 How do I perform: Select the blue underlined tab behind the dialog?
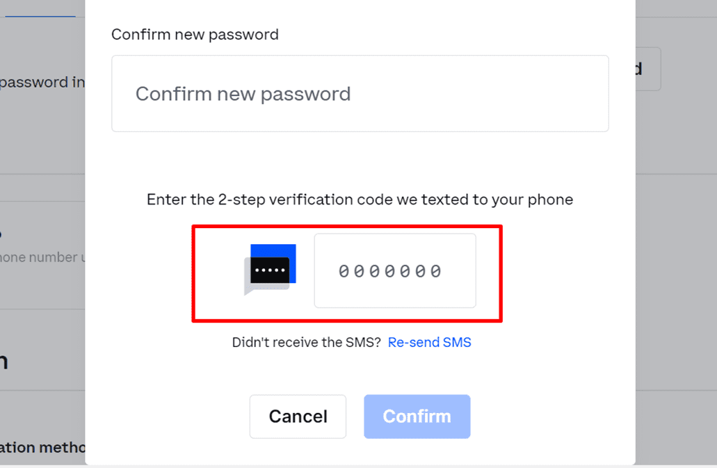pos(40,13)
